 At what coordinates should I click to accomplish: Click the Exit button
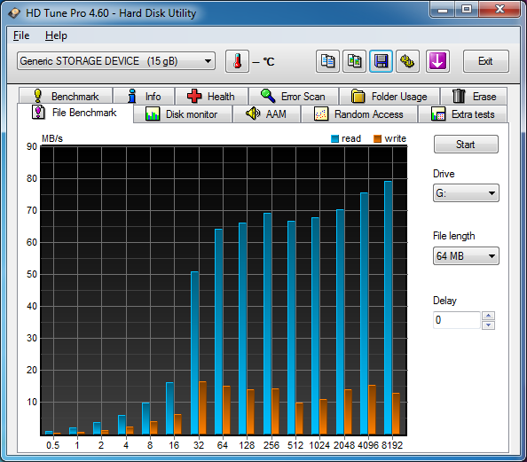485,61
